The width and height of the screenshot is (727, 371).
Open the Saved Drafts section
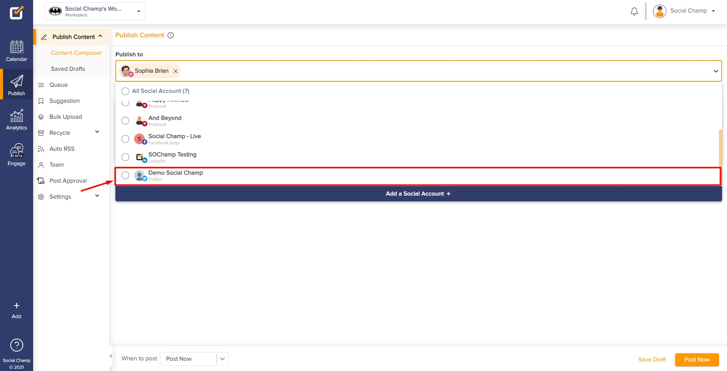pos(68,68)
